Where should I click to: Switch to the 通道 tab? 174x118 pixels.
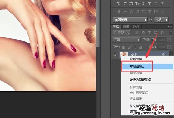[x=126, y=27]
